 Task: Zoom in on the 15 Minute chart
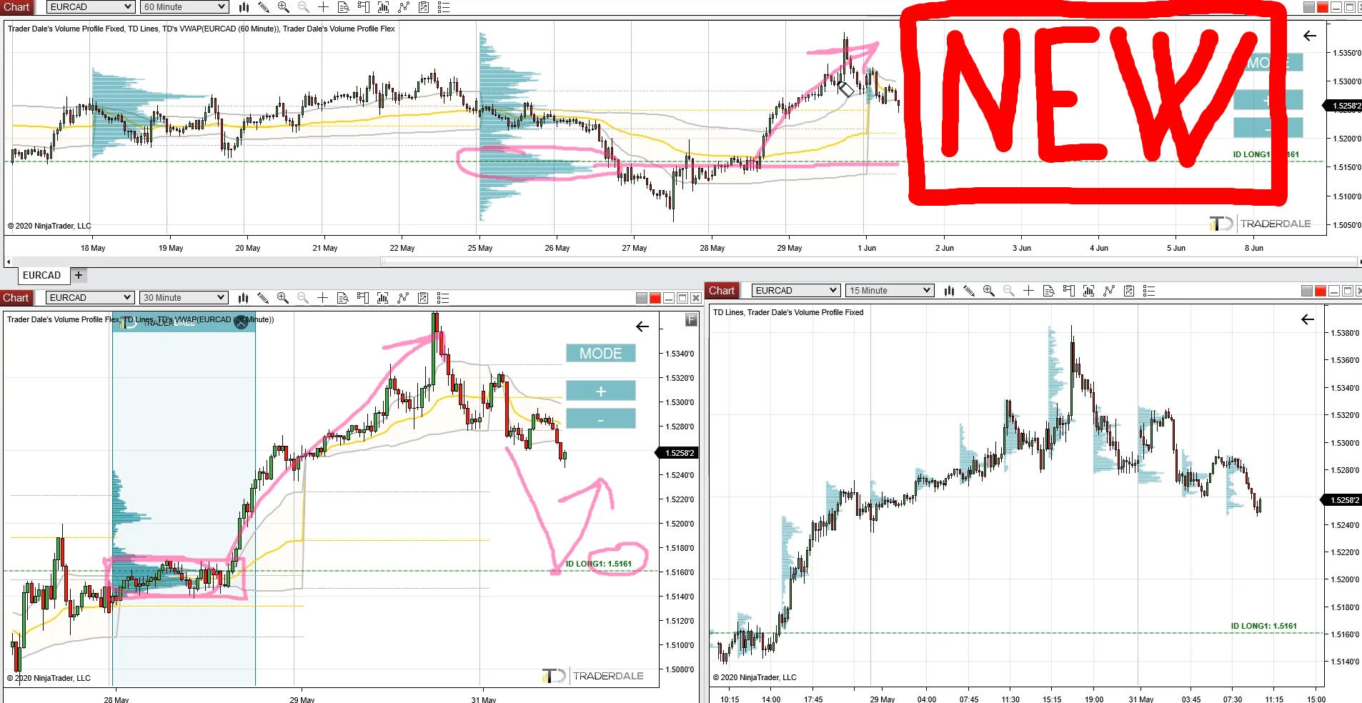(x=989, y=291)
